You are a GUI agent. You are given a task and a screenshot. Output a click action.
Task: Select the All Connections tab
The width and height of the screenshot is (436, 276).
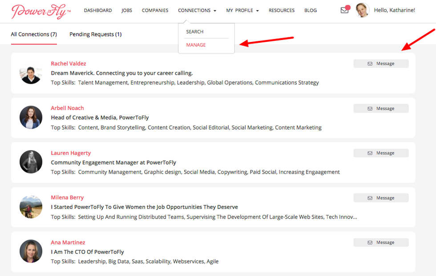pyautogui.click(x=34, y=34)
